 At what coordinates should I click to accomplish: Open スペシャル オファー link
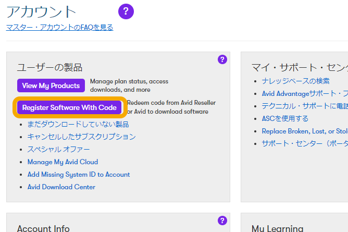pyautogui.click(x=58, y=149)
